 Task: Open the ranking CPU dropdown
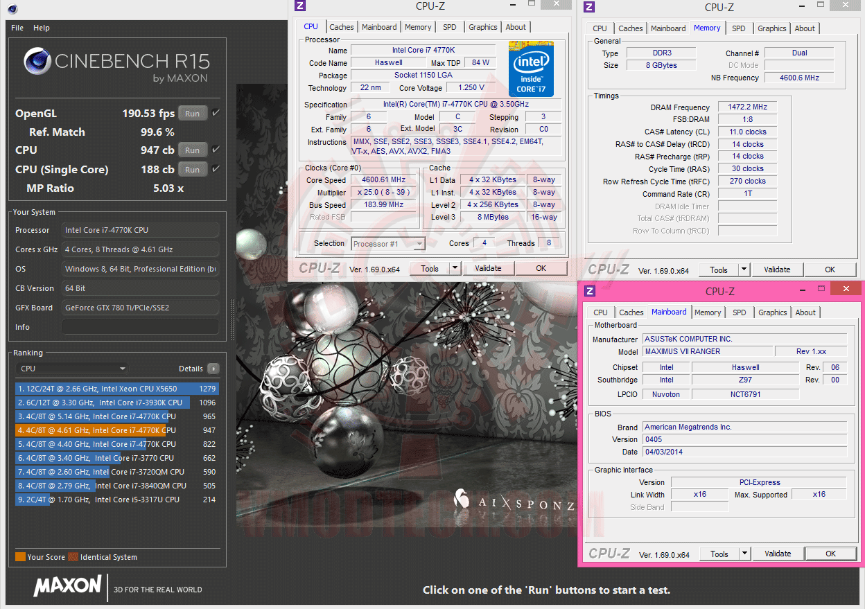pyautogui.click(x=72, y=369)
